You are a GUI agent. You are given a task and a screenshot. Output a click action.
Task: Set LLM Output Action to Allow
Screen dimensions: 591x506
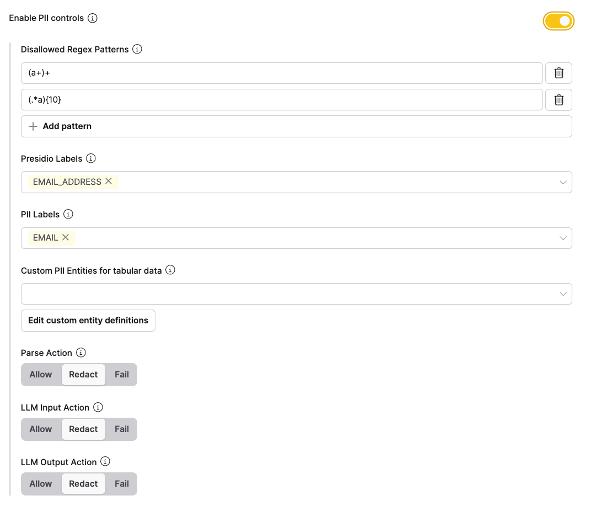tap(41, 484)
